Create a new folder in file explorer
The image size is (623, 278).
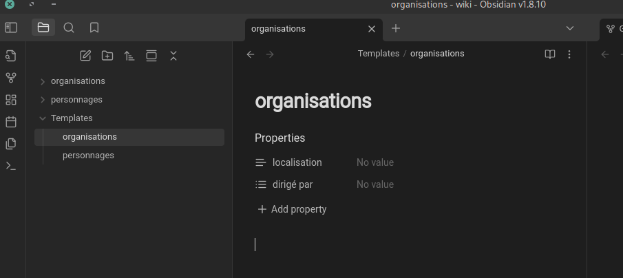click(107, 56)
